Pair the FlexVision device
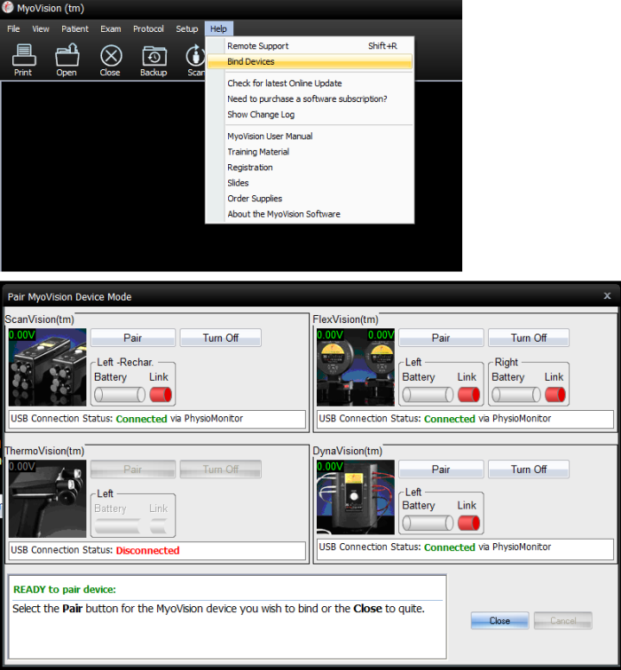The height and width of the screenshot is (670, 621). (441, 337)
